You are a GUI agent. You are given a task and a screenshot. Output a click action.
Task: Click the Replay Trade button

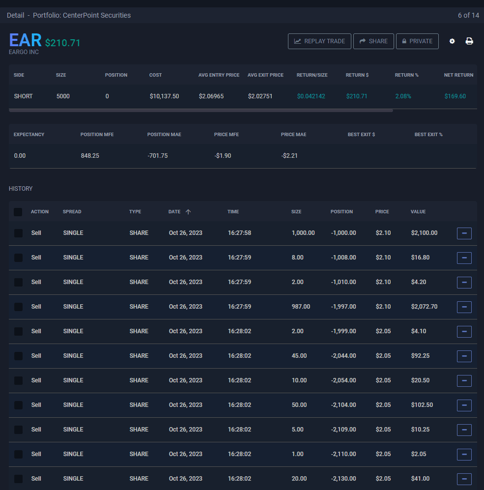click(319, 41)
